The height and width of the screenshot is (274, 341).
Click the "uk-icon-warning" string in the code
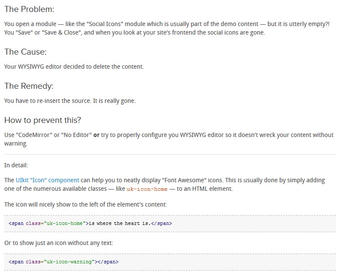[x=69, y=262]
